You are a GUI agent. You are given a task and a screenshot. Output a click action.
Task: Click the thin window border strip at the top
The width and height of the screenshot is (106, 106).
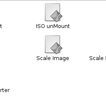click(x=53, y=0)
